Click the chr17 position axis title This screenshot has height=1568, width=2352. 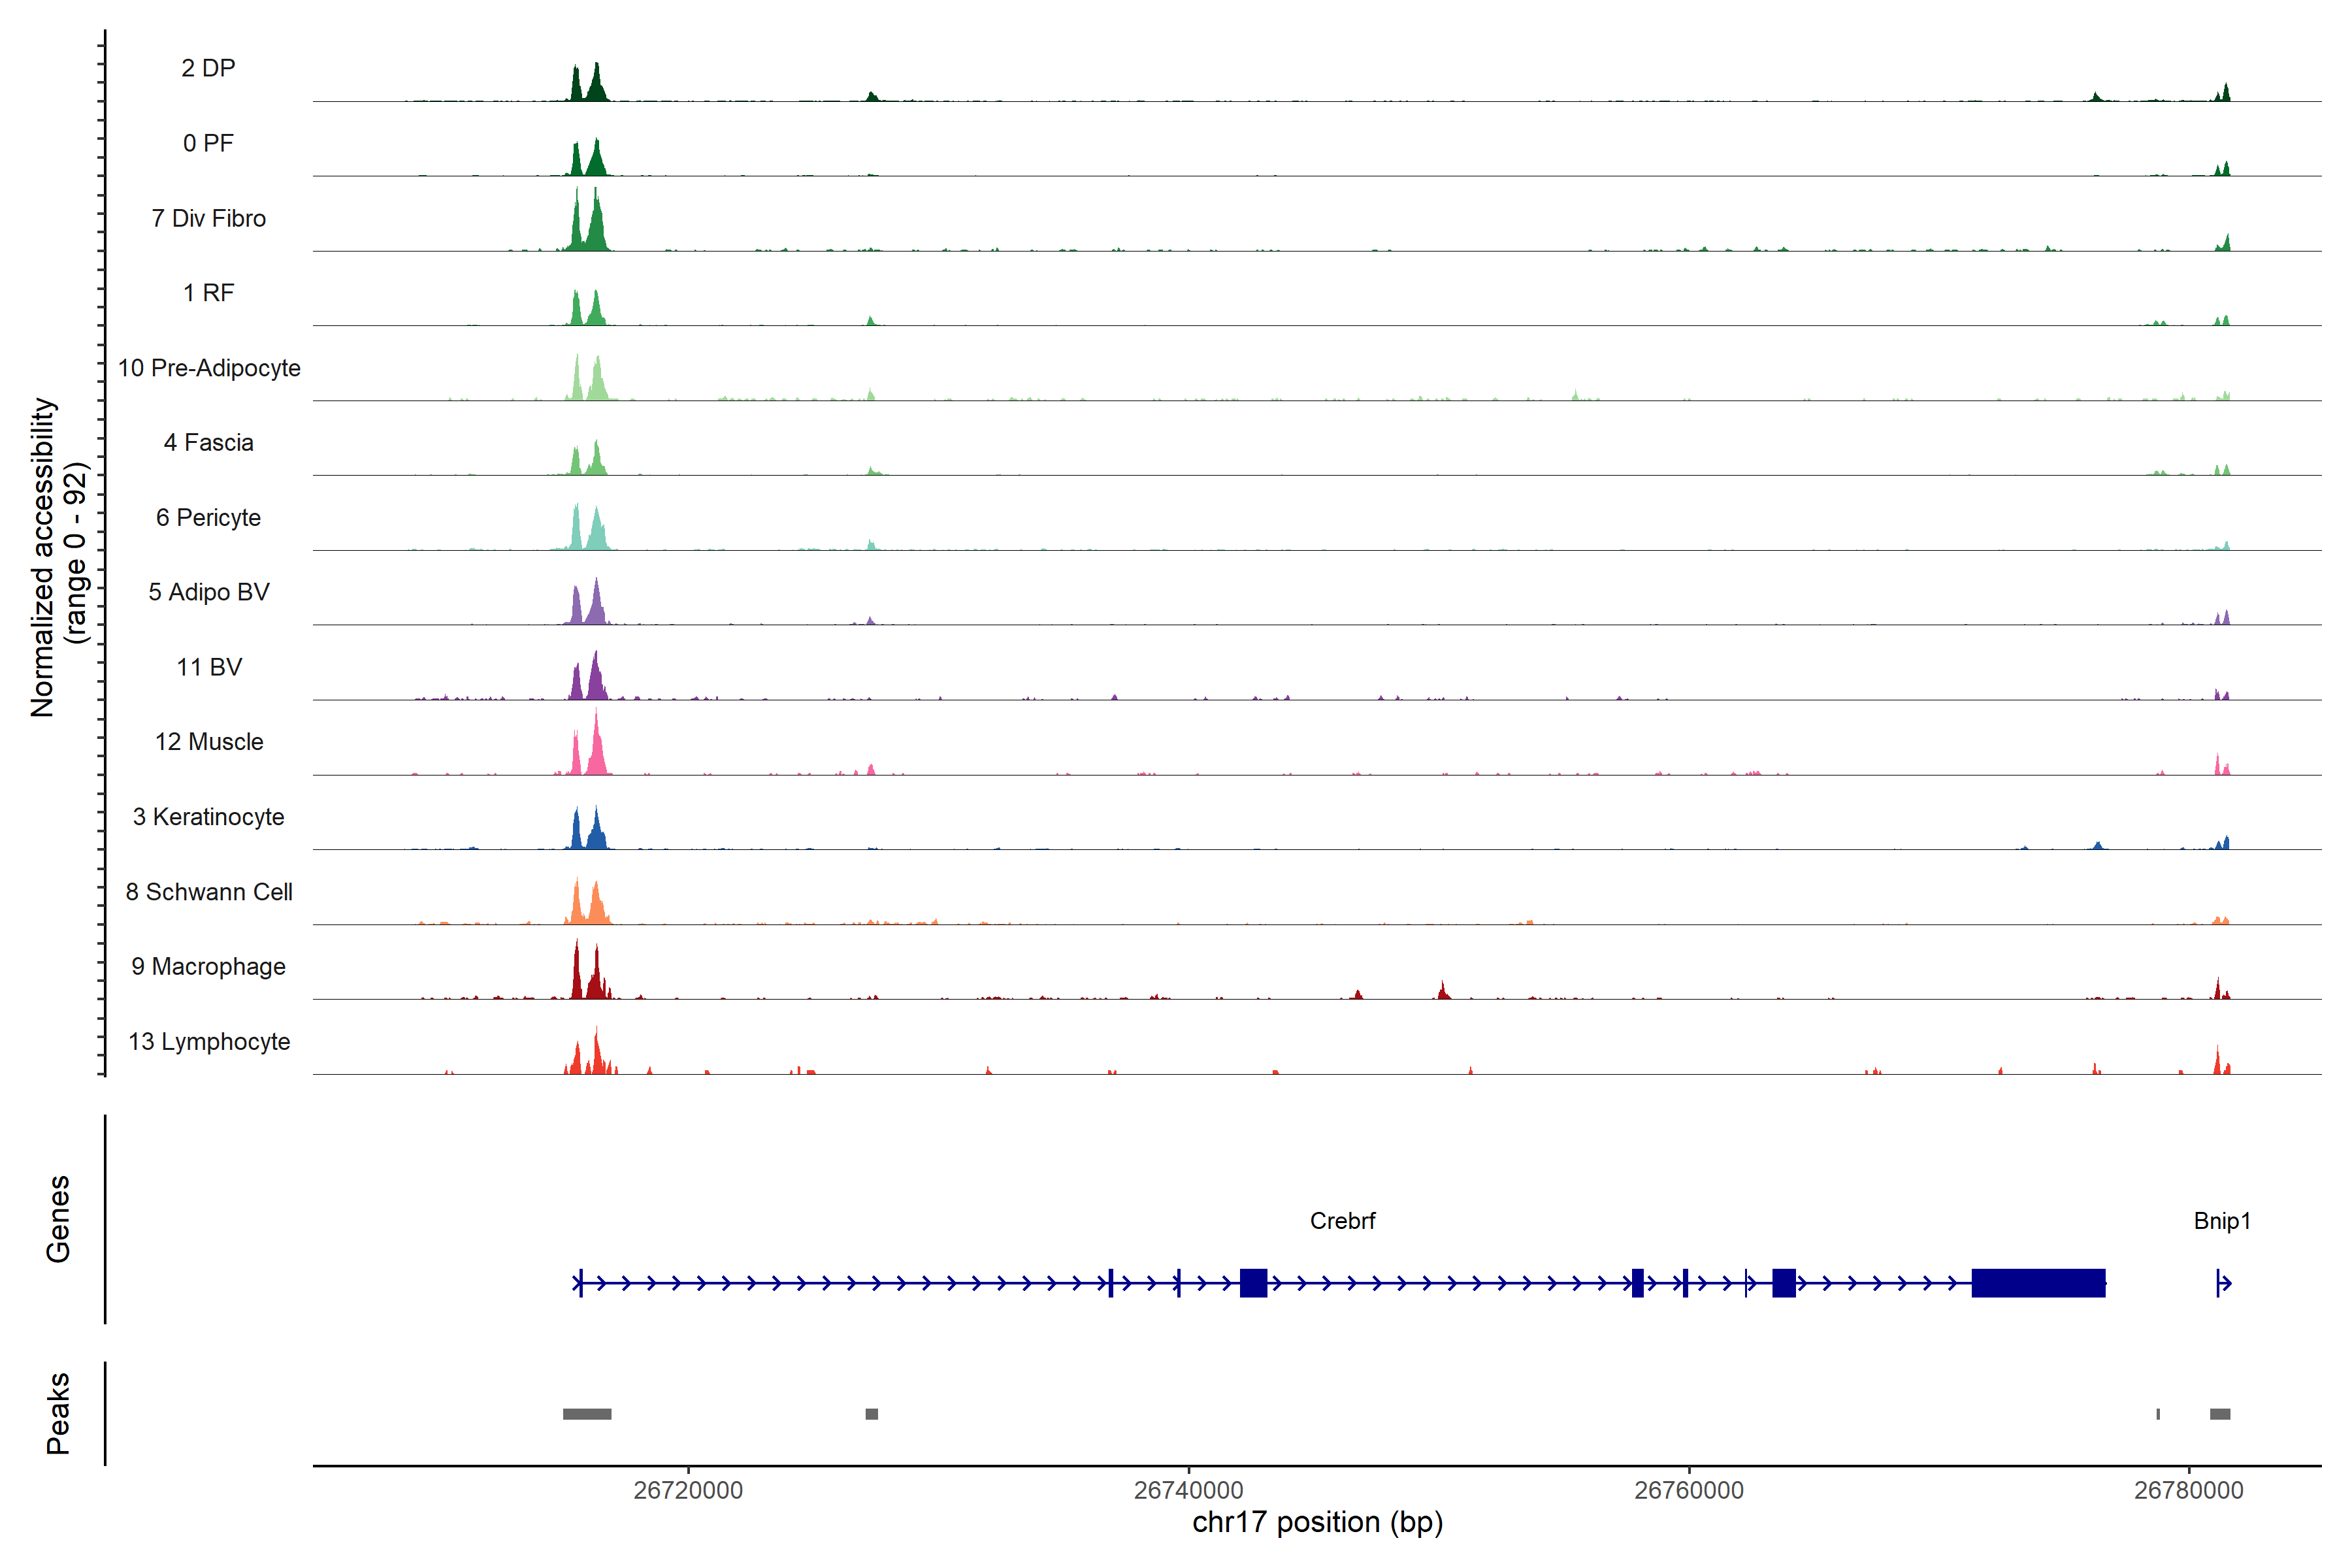coord(1317,1522)
